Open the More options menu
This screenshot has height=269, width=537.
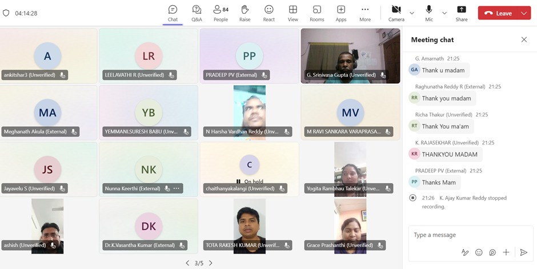[x=365, y=13]
